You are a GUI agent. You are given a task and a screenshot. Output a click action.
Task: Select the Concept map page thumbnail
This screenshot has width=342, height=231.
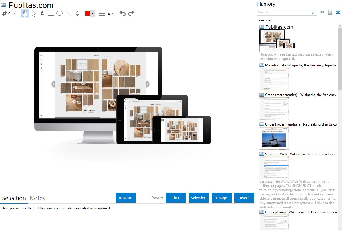(x=274, y=223)
